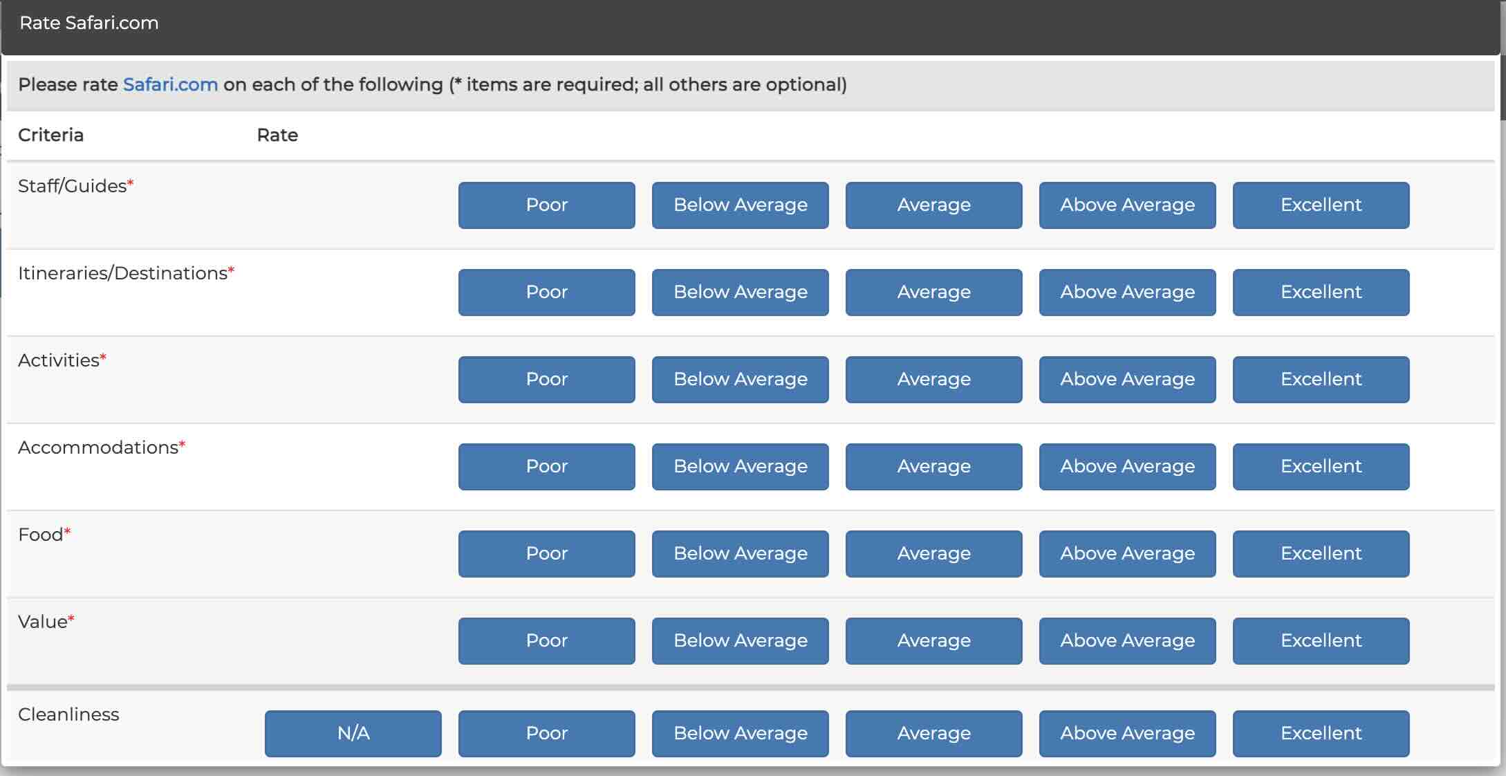Select Poor for Value
Screen dimensions: 1506x776
coord(546,640)
